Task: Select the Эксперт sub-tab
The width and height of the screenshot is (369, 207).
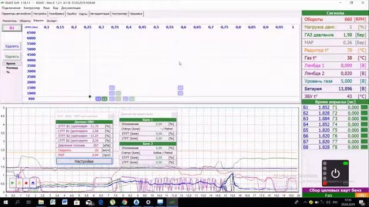Action: (x=51, y=21)
